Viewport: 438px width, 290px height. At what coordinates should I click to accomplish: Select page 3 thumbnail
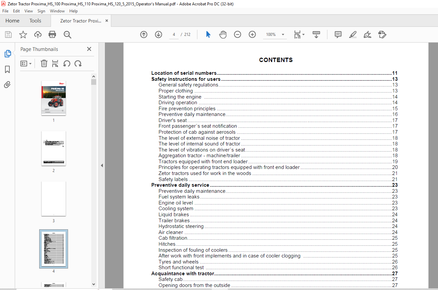point(54,198)
